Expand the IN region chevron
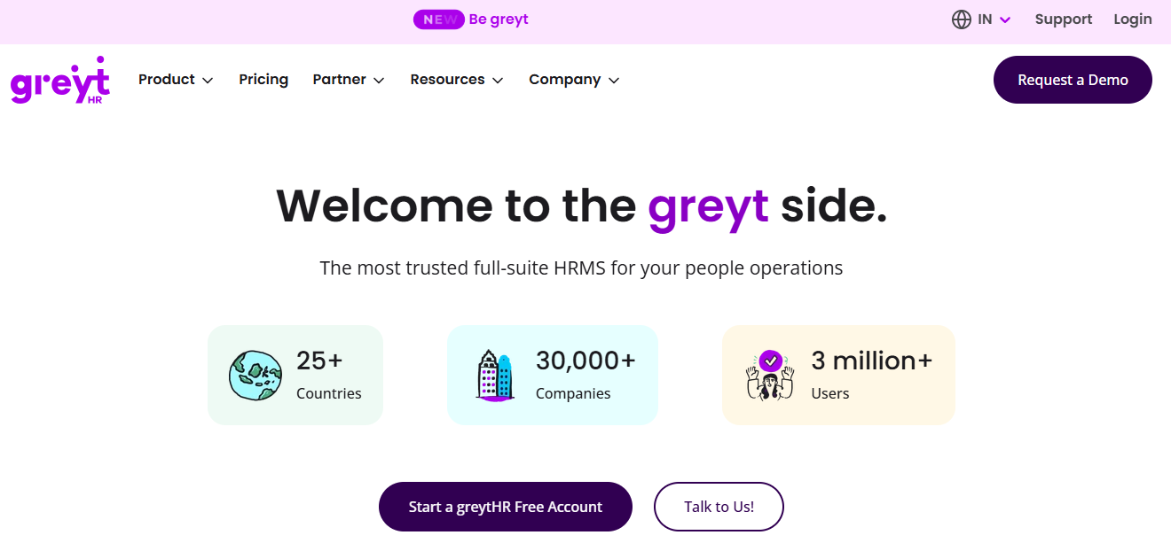 click(x=1005, y=19)
